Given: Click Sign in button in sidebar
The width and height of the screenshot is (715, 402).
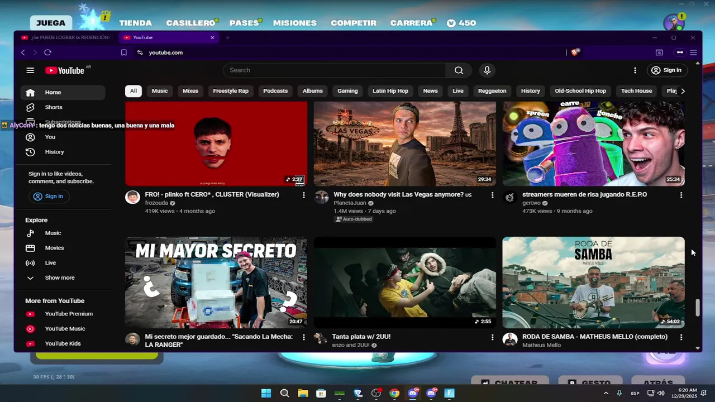Looking at the screenshot, I should click(49, 196).
